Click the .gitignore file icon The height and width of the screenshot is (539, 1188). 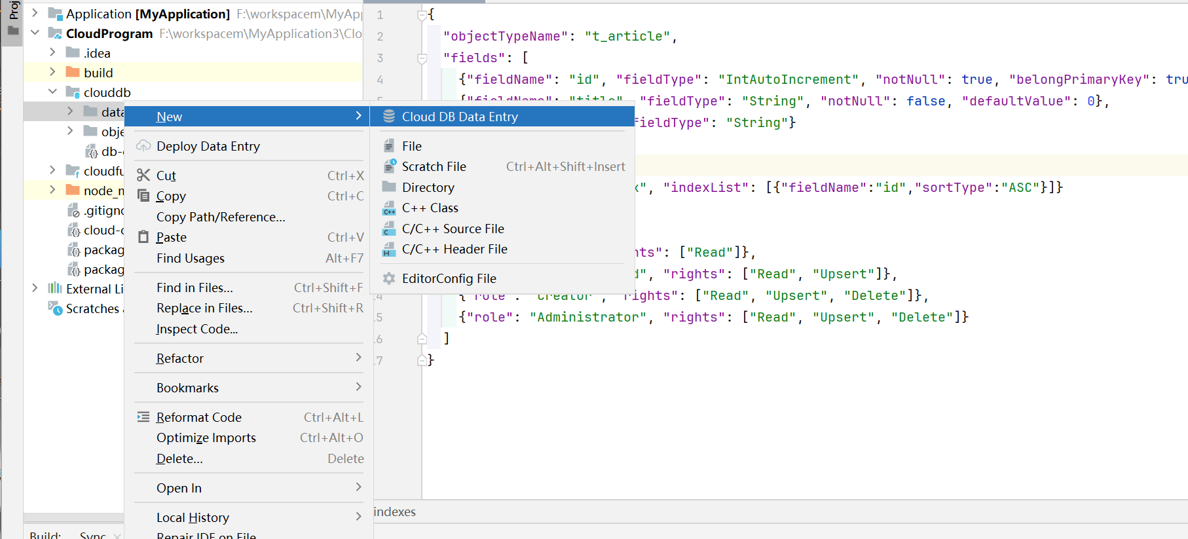(74, 210)
